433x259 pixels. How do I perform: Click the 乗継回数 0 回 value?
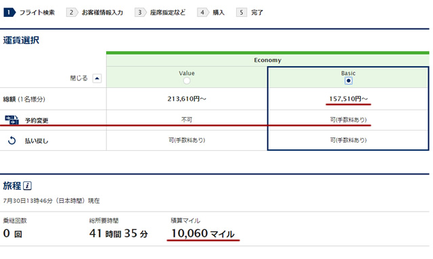pyautogui.click(x=13, y=233)
